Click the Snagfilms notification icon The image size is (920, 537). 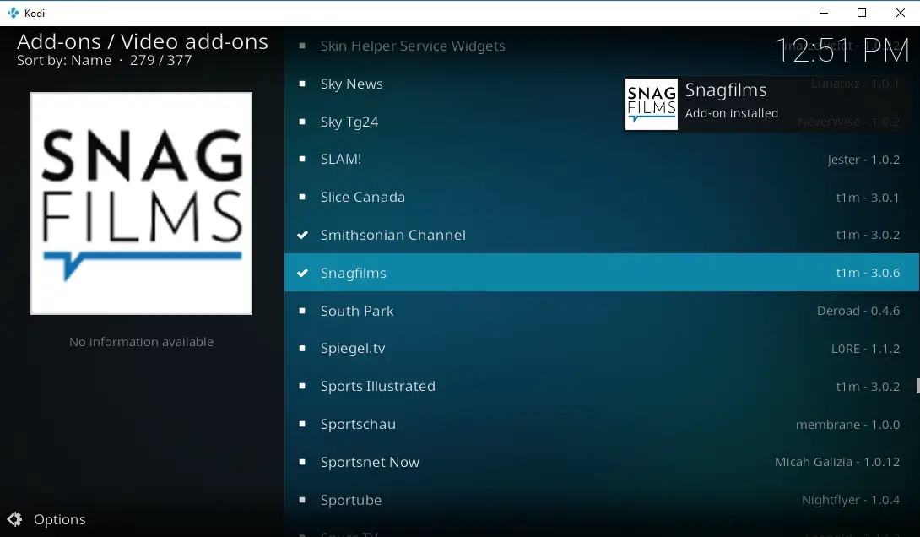click(652, 105)
